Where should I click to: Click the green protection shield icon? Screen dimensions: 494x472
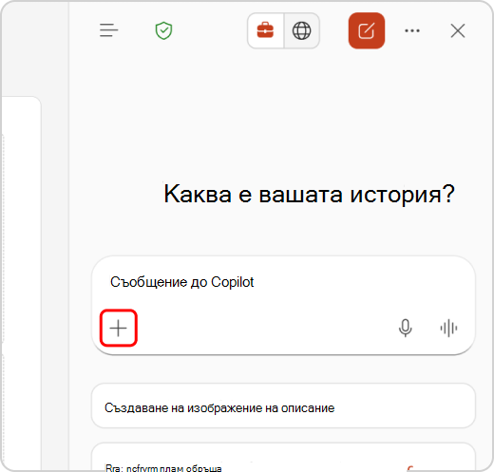pyautogui.click(x=163, y=30)
